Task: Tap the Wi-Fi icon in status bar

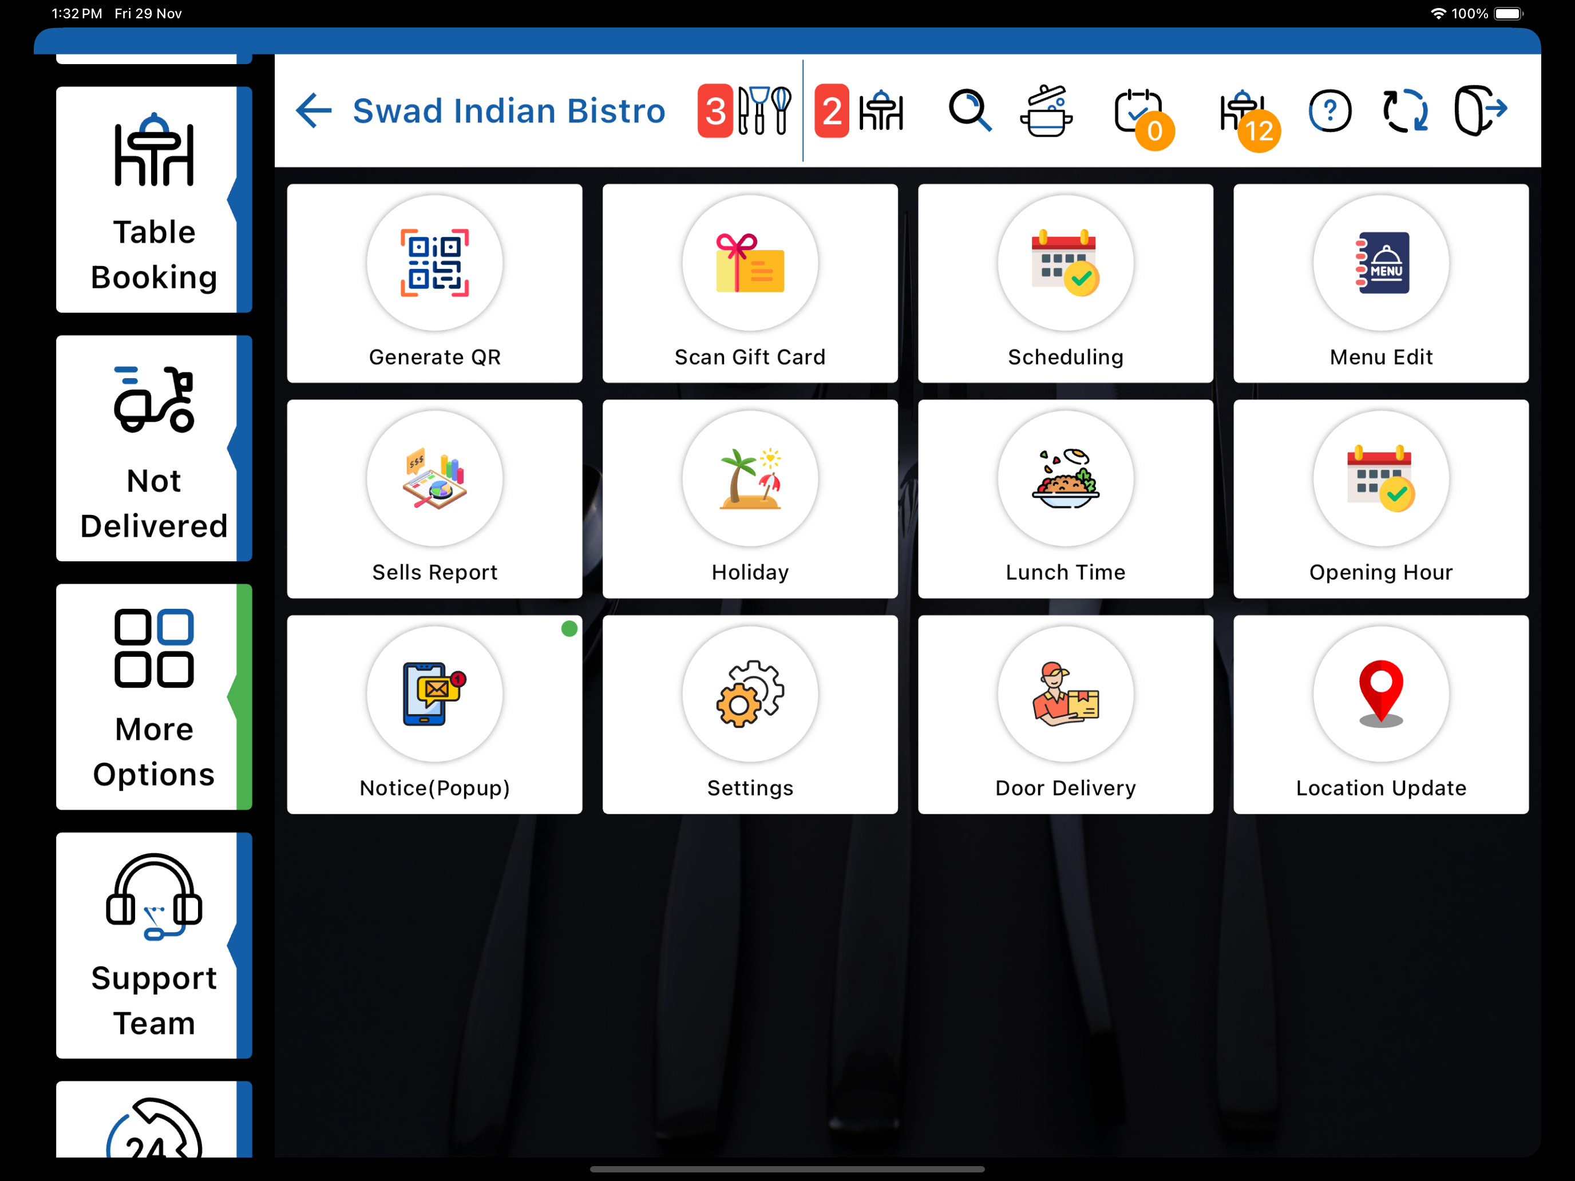Action: (x=1438, y=14)
